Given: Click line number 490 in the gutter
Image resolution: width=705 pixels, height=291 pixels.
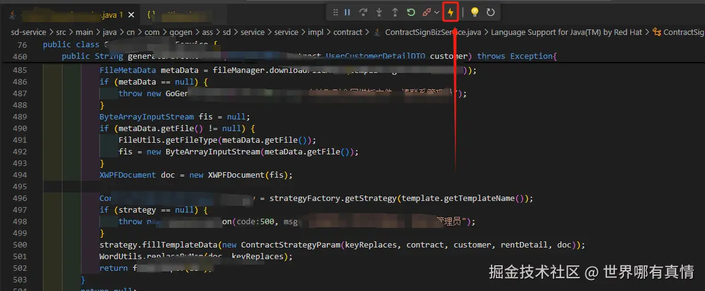Looking at the screenshot, I should point(20,129).
